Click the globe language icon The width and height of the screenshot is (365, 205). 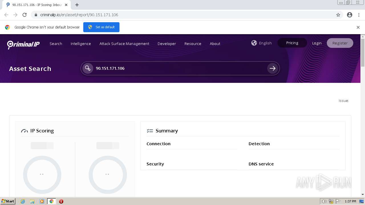pyautogui.click(x=254, y=43)
